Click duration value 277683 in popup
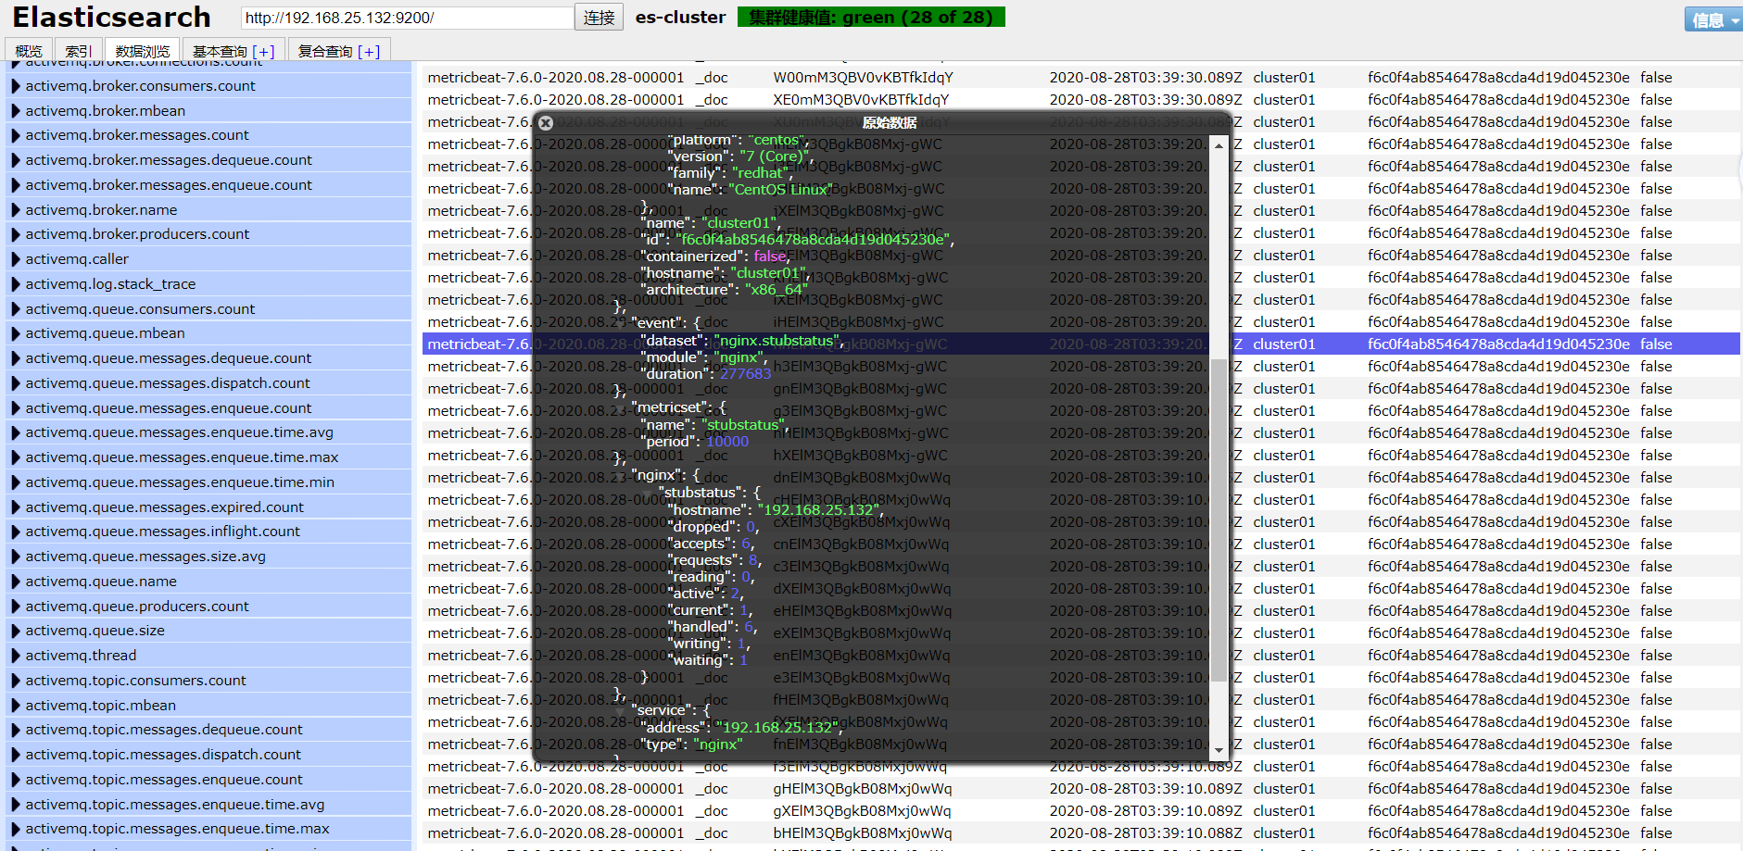The width and height of the screenshot is (1743, 851). (x=745, y=374)
